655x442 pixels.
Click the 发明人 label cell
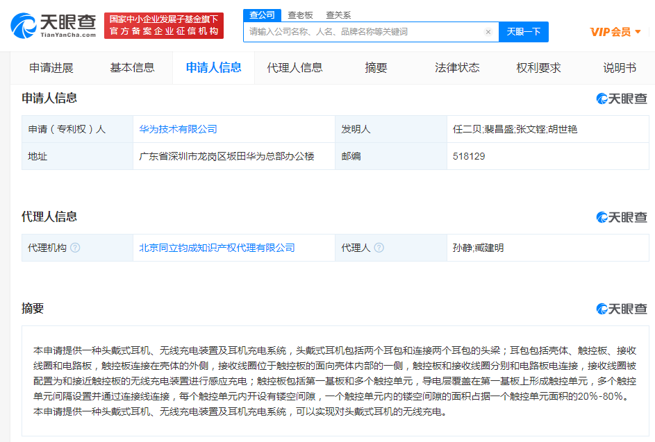(x=391, y=129)
